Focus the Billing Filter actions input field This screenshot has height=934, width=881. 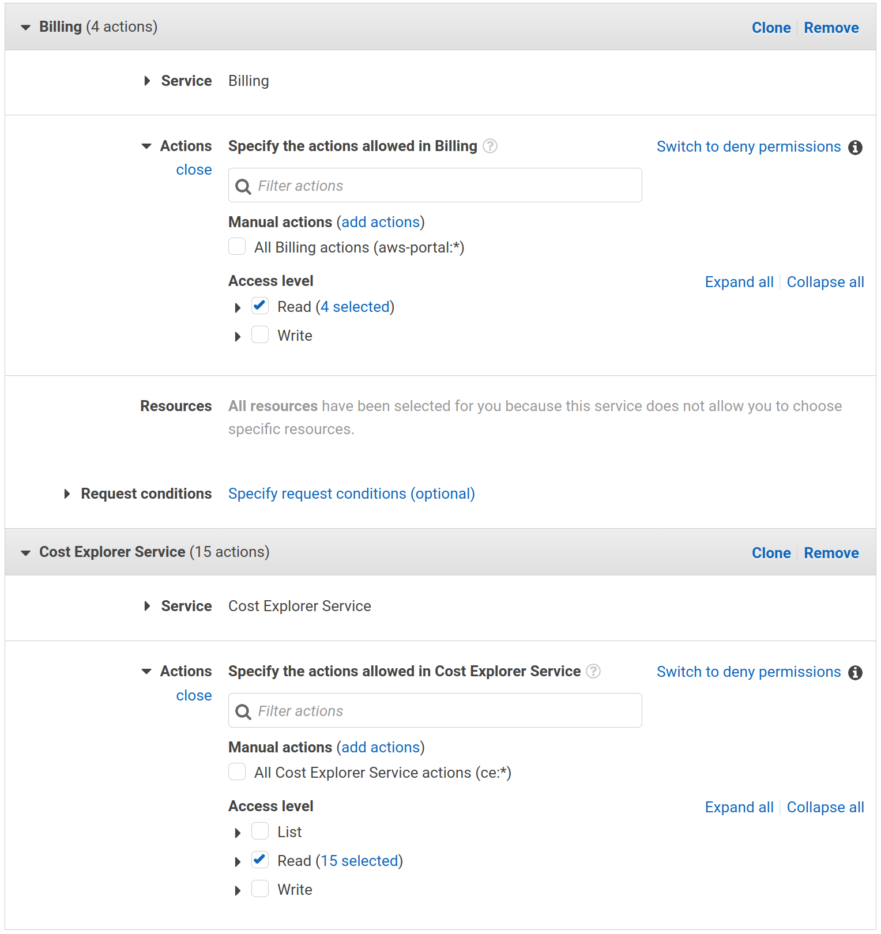tap(435, 185)
